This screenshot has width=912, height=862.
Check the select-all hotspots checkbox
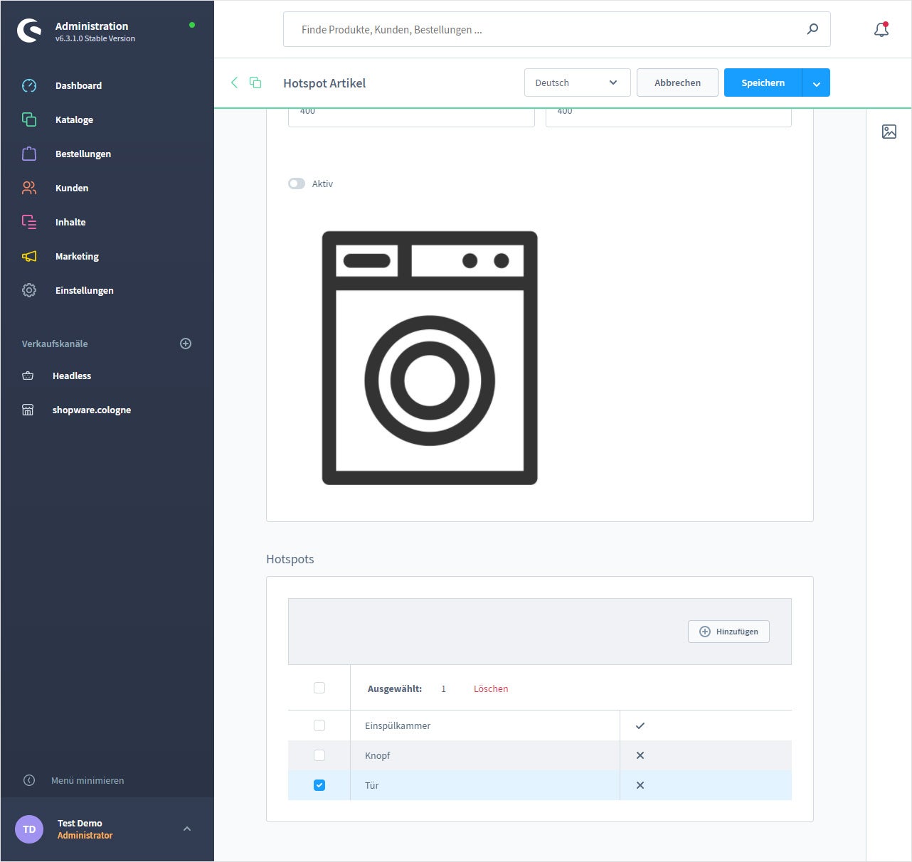(x=319, y=688)
